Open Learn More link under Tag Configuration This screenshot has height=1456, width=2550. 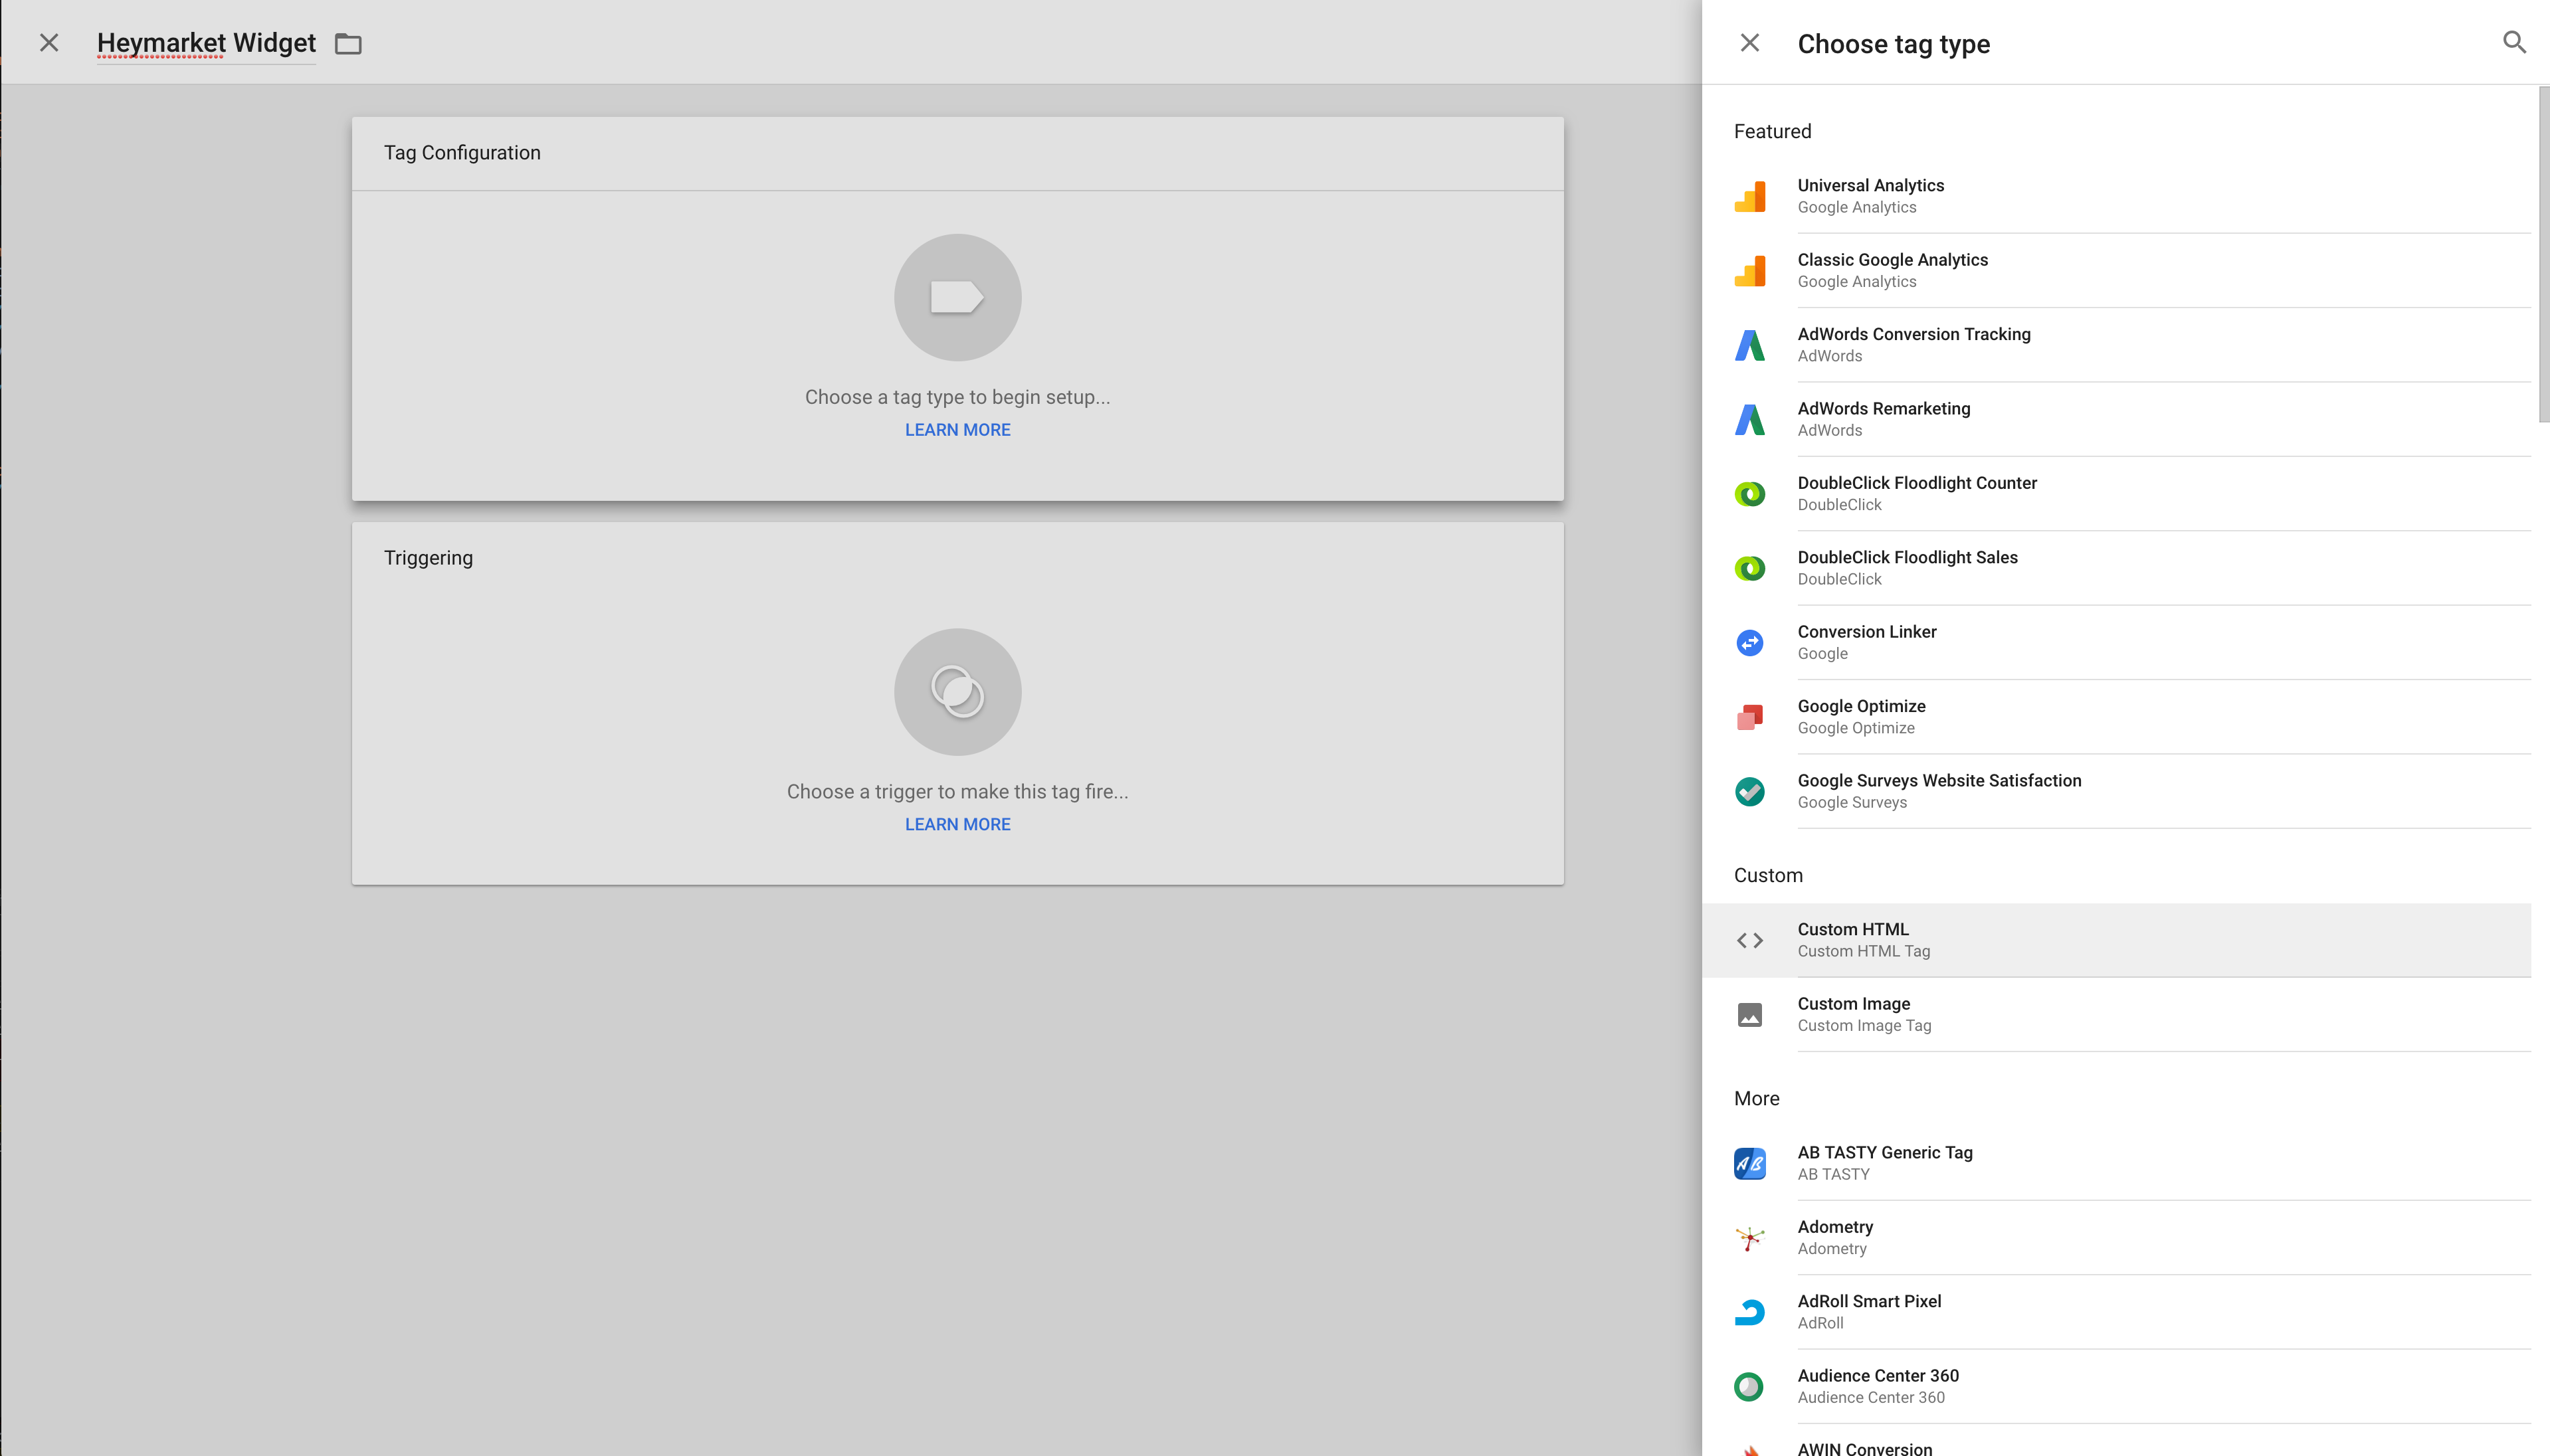(x=957, y=430)
